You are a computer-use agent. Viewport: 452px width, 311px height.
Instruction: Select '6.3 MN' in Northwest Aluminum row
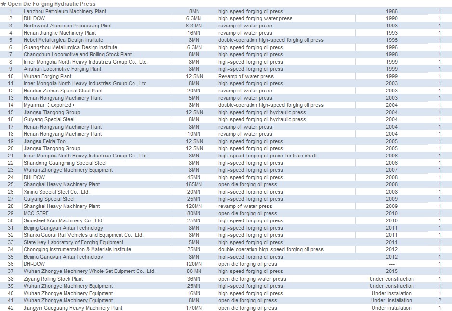tap(194, 26)
